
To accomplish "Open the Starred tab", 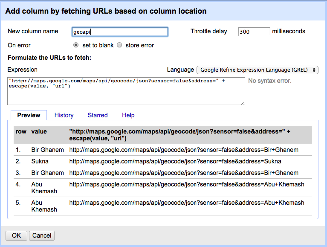I will click(98, 115).
